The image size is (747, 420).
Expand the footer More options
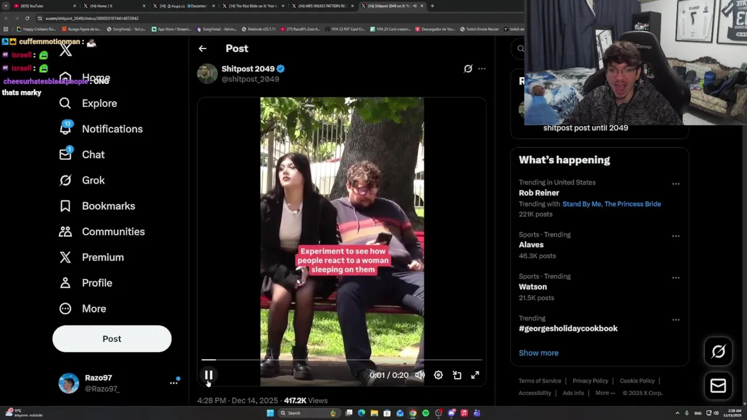605,393
